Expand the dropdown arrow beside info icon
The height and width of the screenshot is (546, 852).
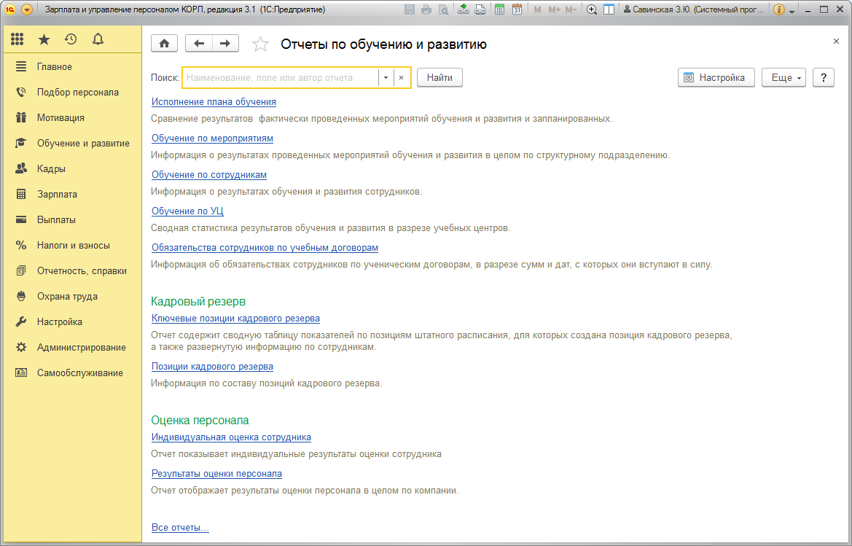792,11
